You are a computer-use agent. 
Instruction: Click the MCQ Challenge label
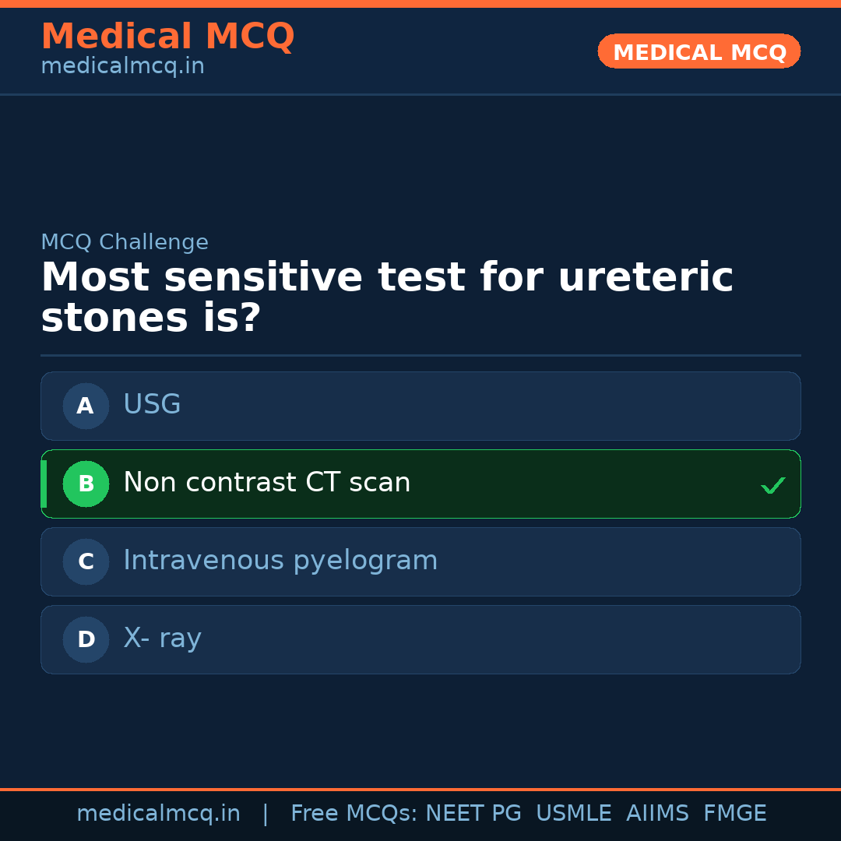point(125,242)
